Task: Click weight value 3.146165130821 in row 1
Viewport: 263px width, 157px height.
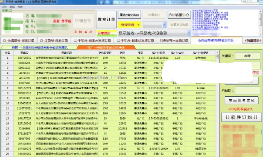Action: [158, 58]
